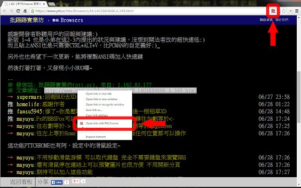Click the timestamp 06/27 23:58
Image resolution: width=301 pixels, height=188 pixels.
[x=274, y=97]
